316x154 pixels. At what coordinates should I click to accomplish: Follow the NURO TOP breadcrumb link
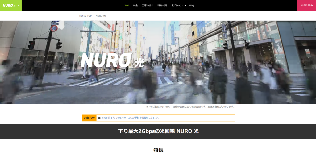point(85,16)
